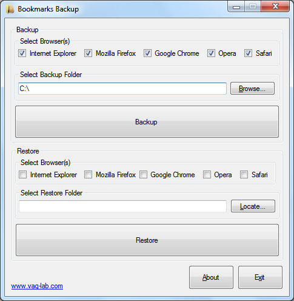Start the large Restore button
This screenshot has height=301, width=294.
tap(147, 240)
